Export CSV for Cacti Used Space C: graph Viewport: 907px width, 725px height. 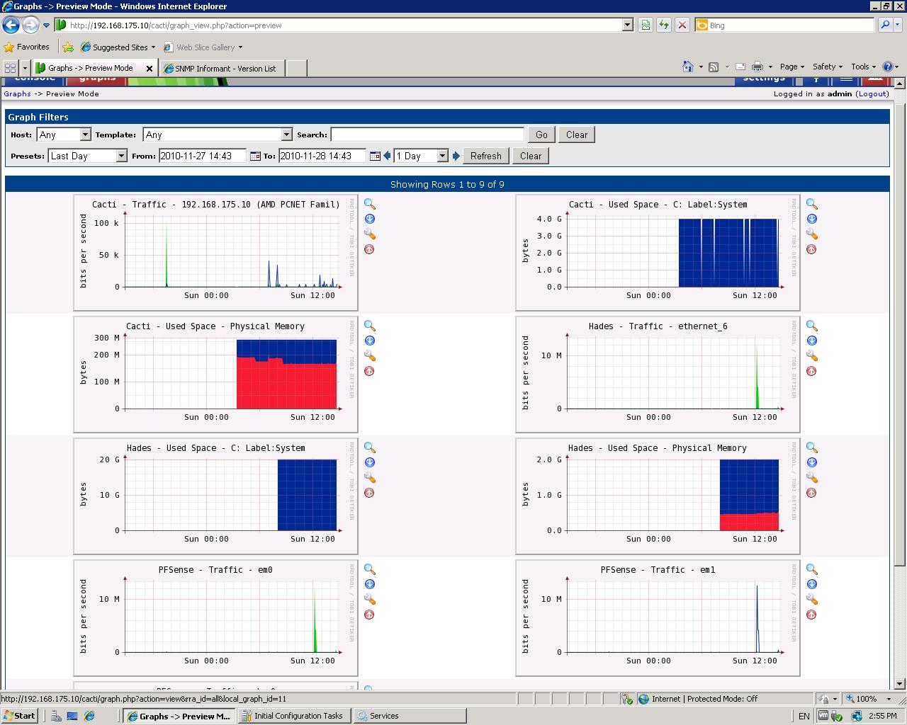811,219
